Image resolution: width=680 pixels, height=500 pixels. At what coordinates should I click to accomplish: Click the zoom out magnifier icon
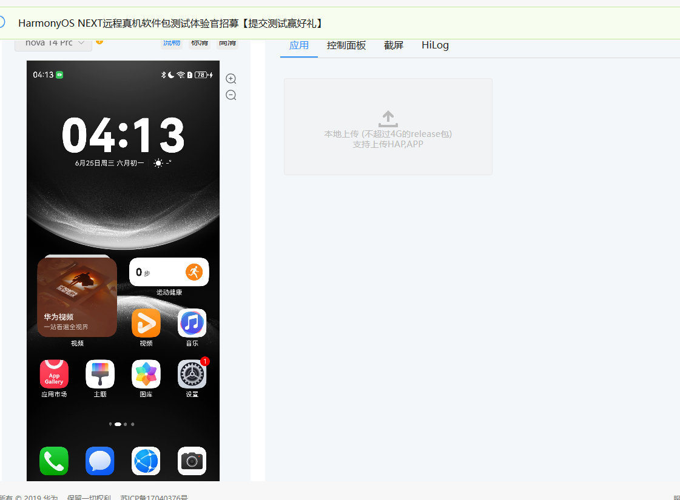click(231, 95)
